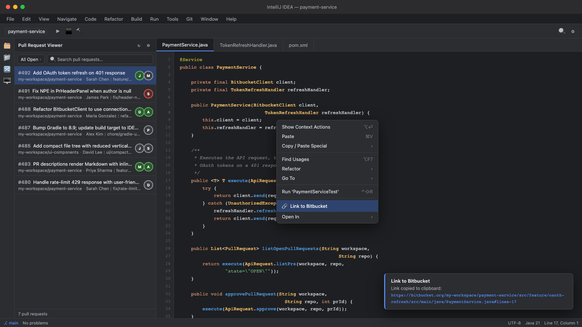Open the copied Bitbucket URL in notification
Image resolution: width=582 pixels, height=327 pixels.
(477, 298)
